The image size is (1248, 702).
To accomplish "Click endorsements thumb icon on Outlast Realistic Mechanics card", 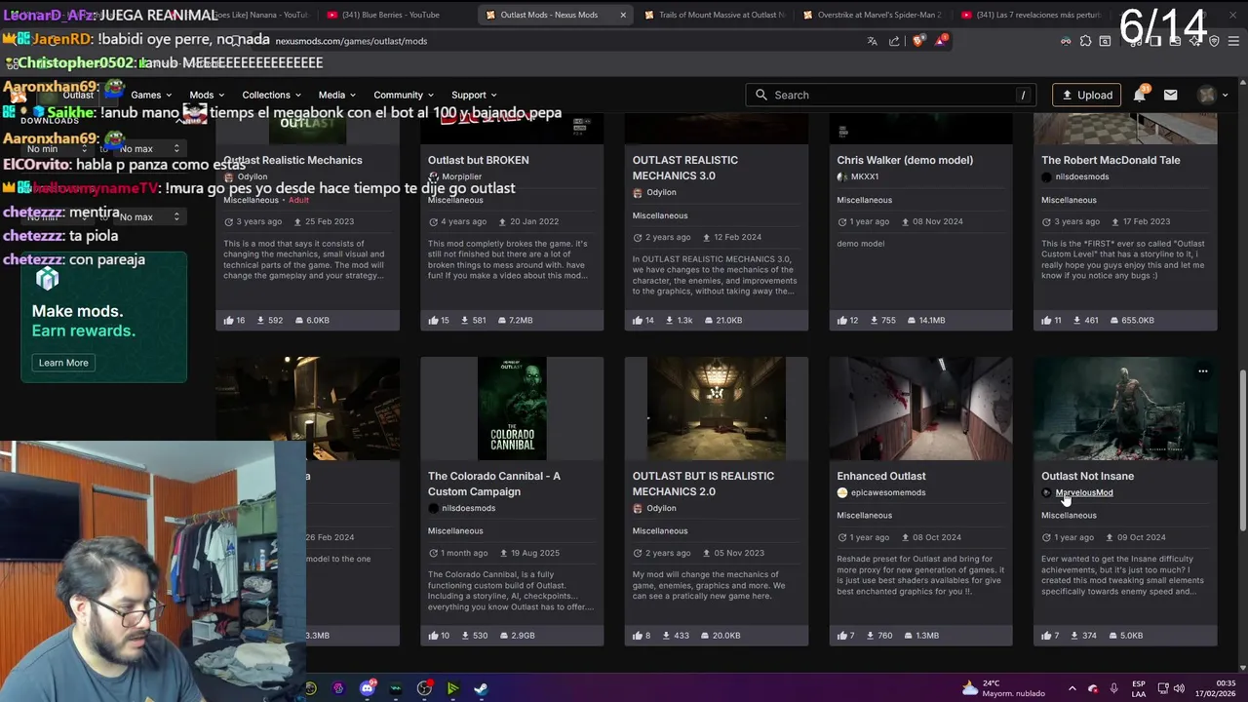I will pos(228,320).
